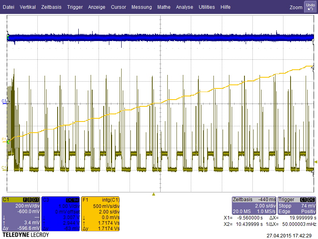Select the C3 trace indicator on the left grid edge

pos(4,101)
